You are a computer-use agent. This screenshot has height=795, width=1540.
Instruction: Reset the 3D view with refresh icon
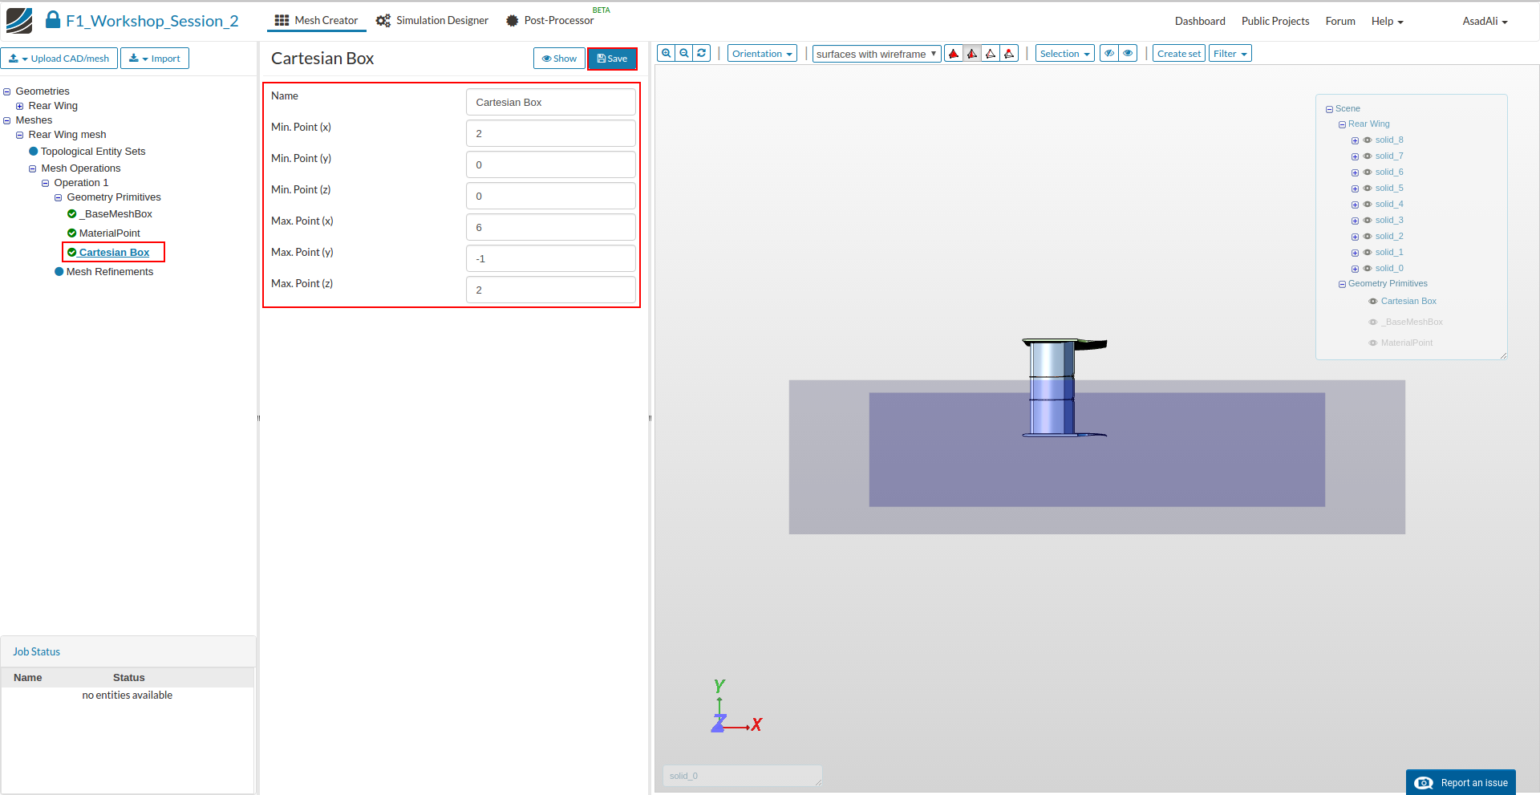(702, 53)
